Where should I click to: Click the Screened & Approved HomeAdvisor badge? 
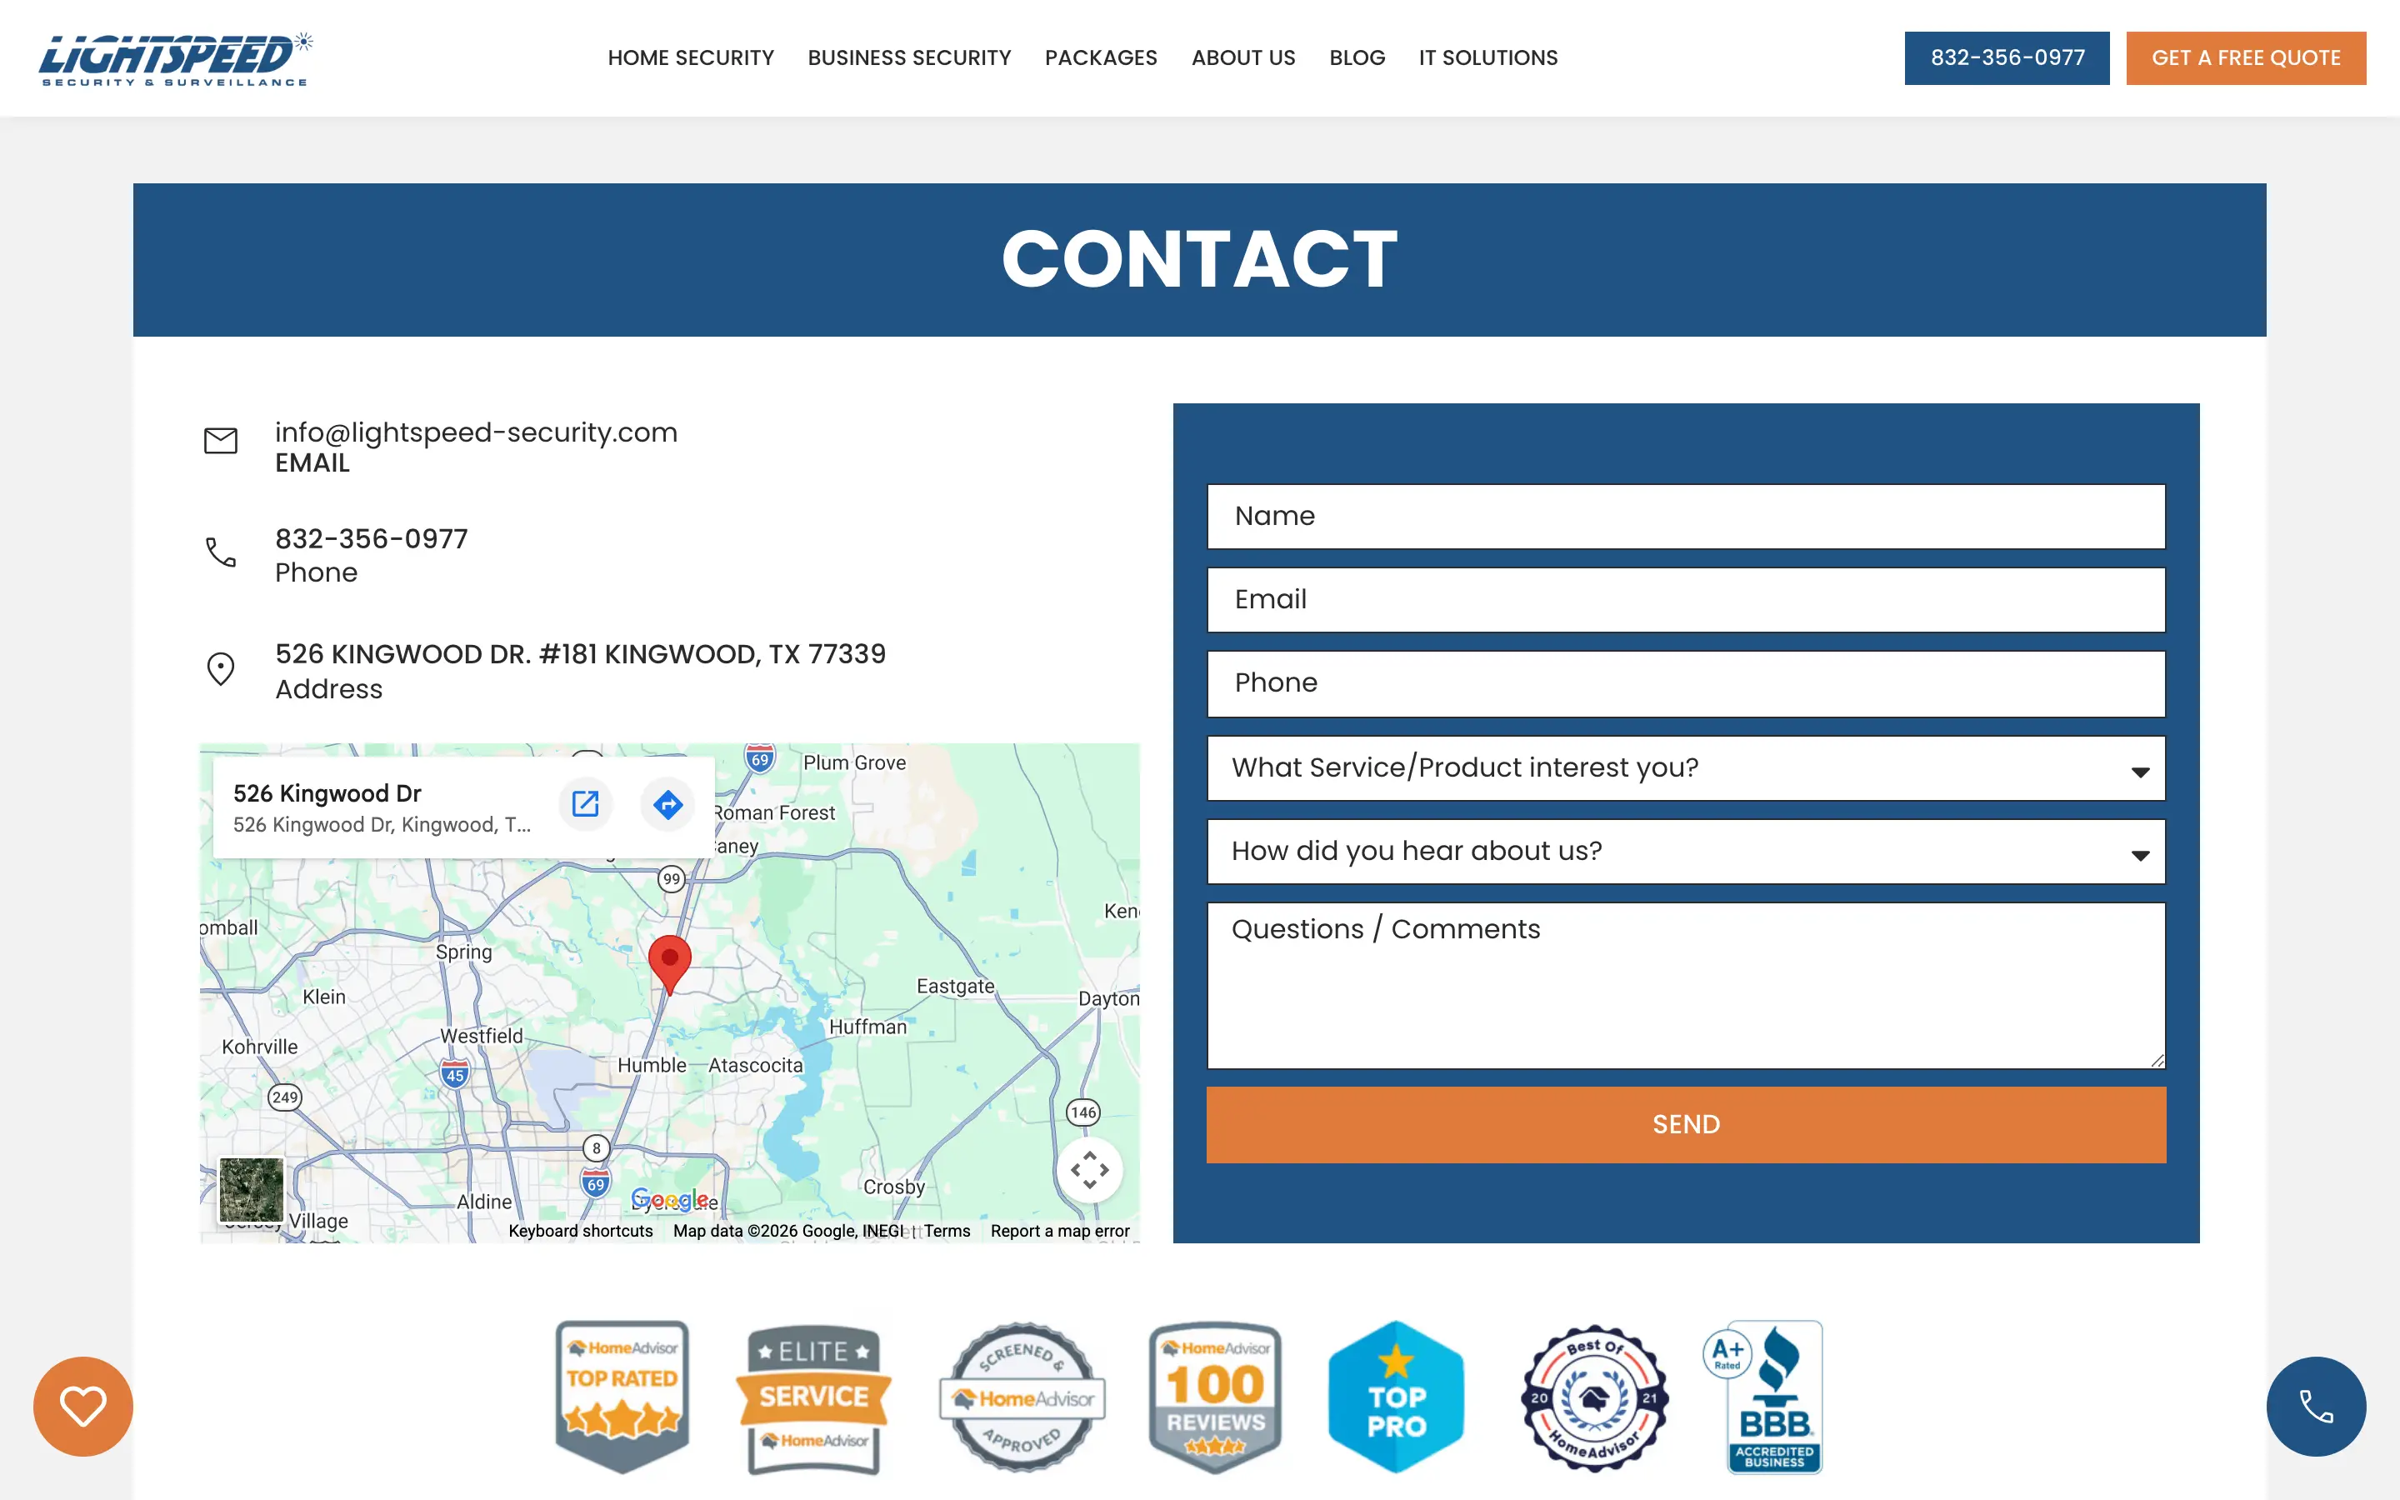pyautogui.click(x=1022, y=1397)
